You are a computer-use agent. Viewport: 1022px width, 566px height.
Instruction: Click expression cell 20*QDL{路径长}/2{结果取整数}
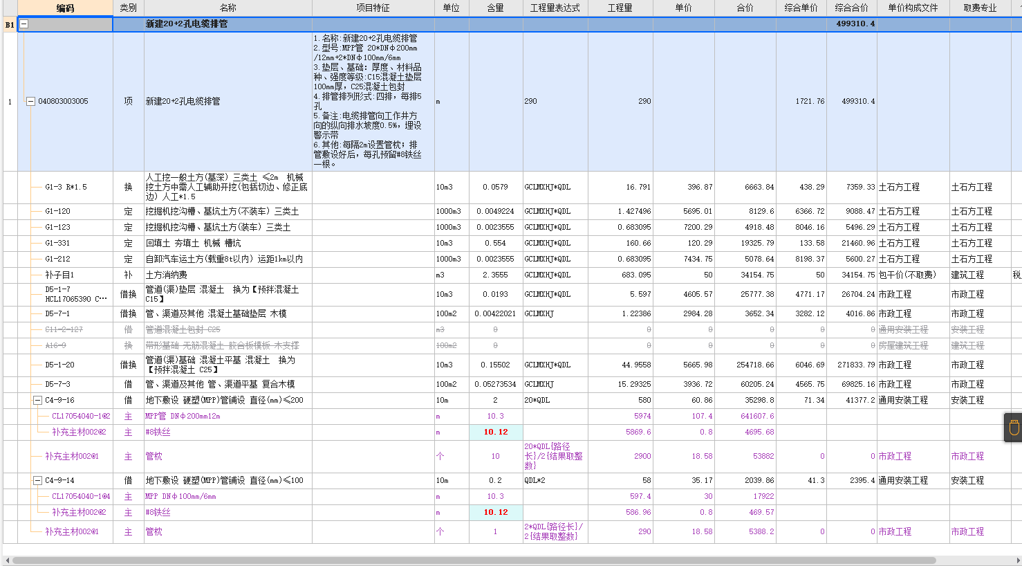tap(555, 456)
